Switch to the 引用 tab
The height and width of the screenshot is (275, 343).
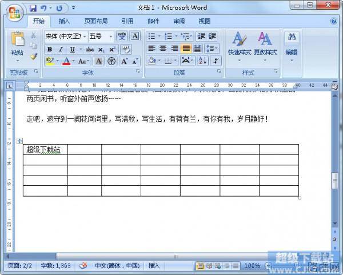[127, 21]
